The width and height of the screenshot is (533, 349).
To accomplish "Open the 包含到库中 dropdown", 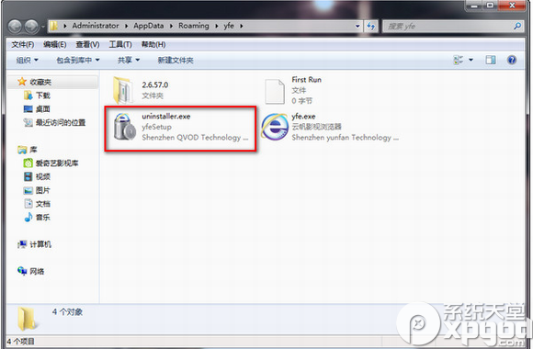I will (78, 60).
